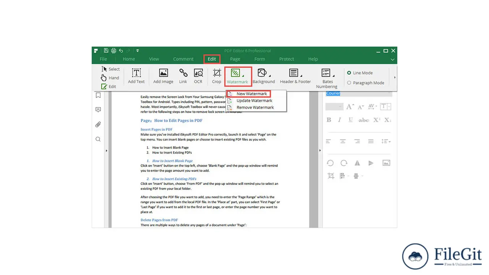
Task: Open the Bates Numbering dropdown
Action: pos(327,78)
